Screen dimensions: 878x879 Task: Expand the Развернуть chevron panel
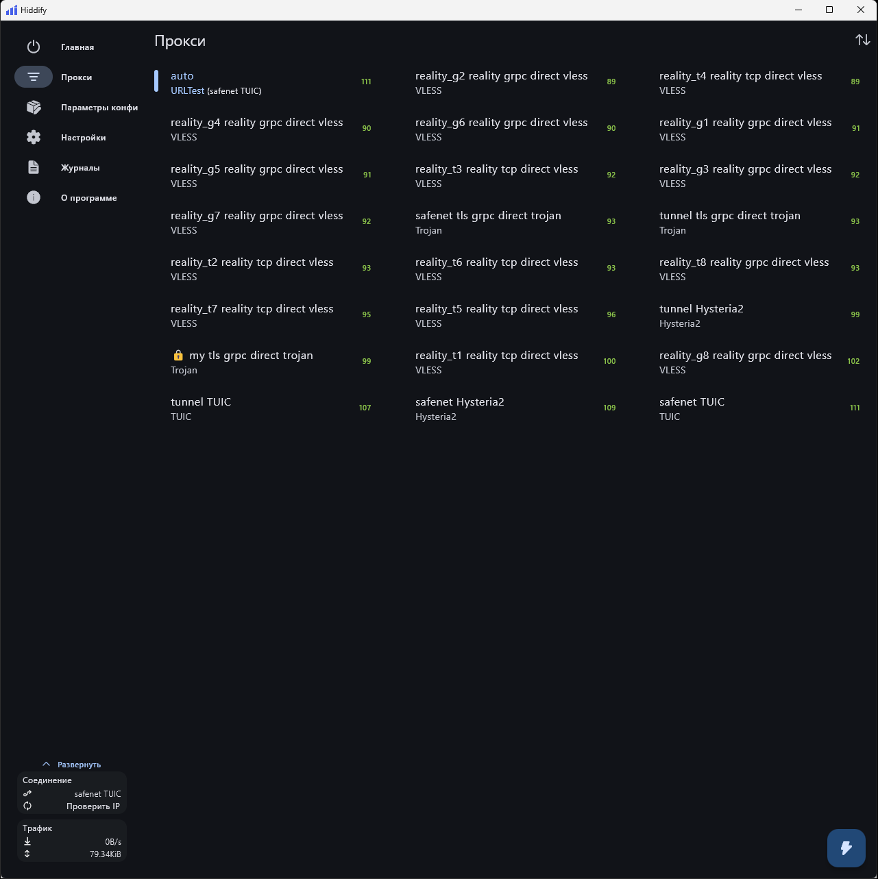coord(47,764)
